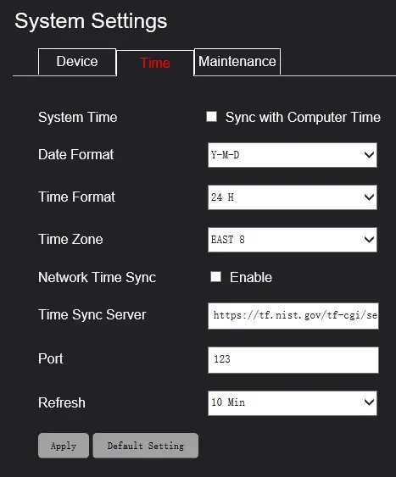Expand the Refresh 10 Min dropdown
This screenshot has width=396, height=477.
tap(293, 403)
